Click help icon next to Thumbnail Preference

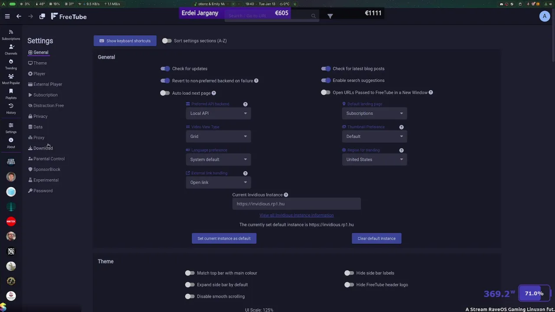click(402, 127)
